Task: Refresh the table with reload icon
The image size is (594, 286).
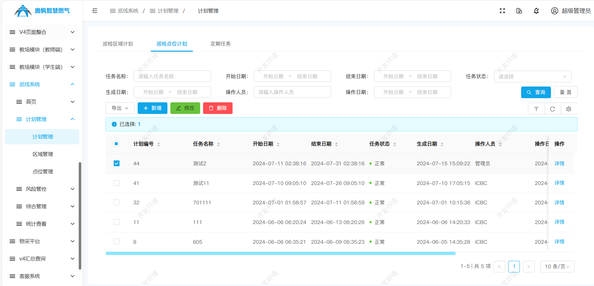Action: 553,109
